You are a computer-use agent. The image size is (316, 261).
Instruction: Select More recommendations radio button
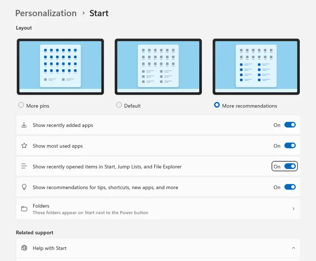tap(217, 105)
